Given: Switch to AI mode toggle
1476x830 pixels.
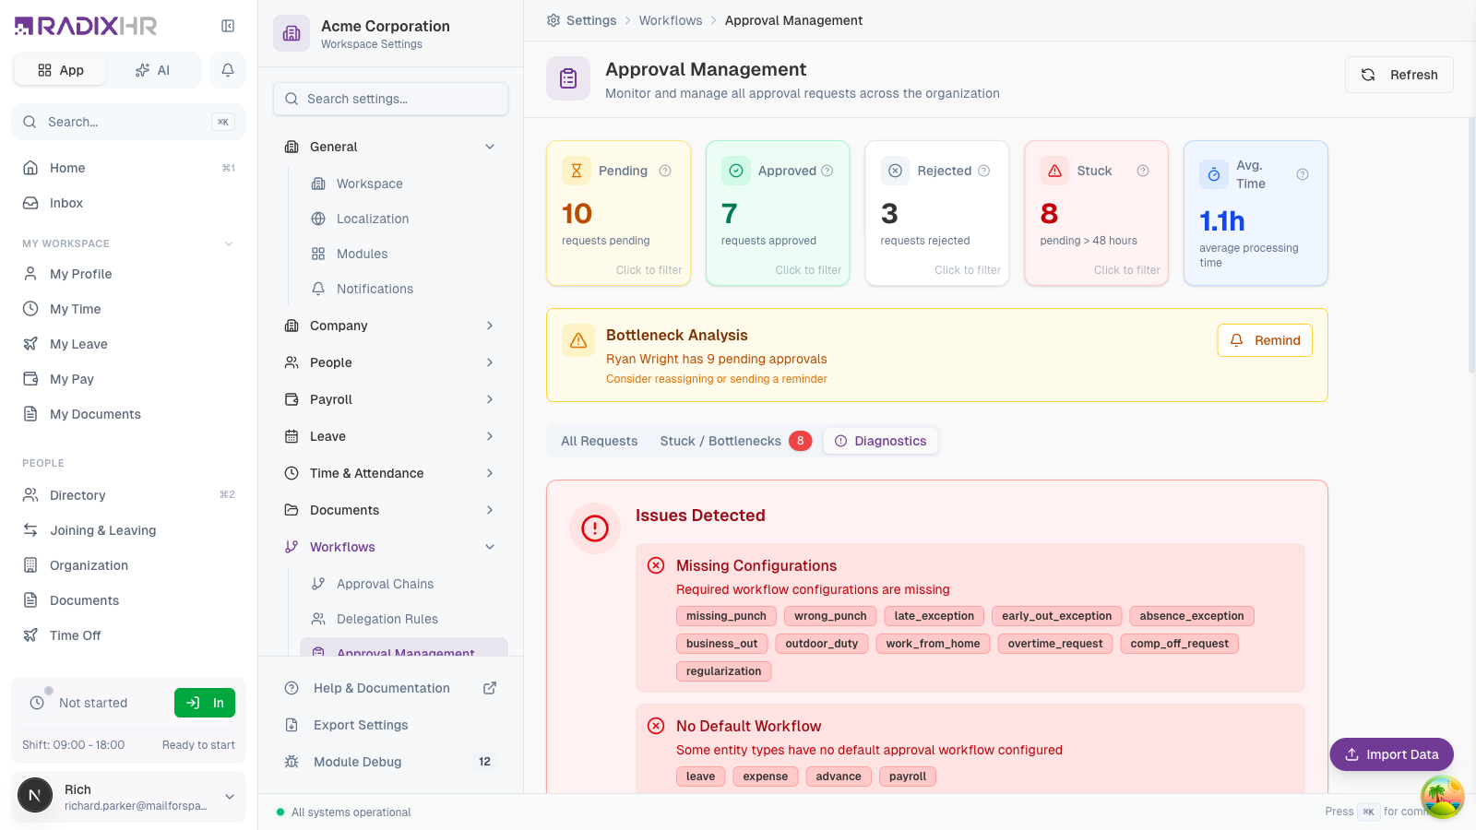Looking at the screenshot, I should pyautogui.click(x=153, y=70).
